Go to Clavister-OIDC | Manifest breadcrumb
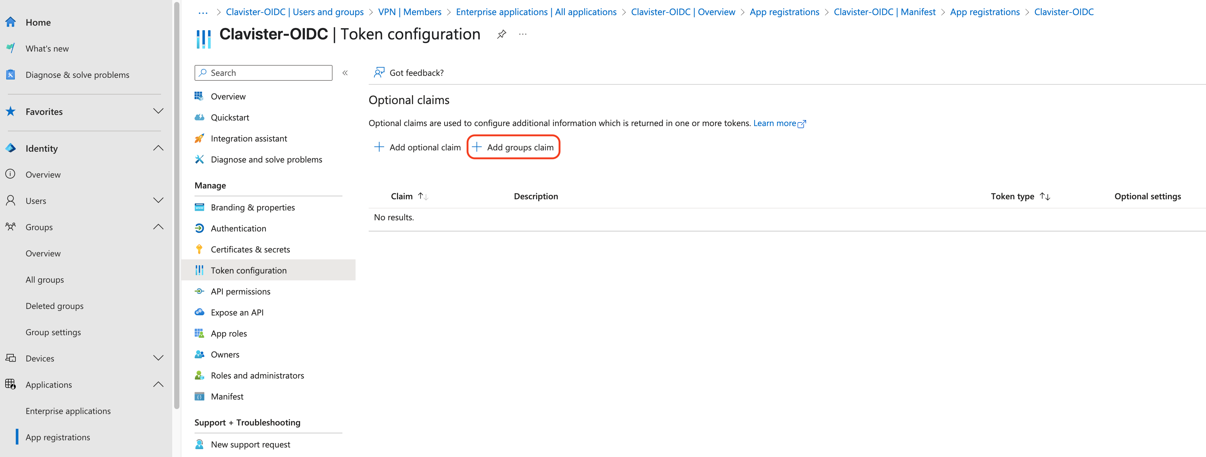This screenshot has height=457, width=1206. pos(884,12)
